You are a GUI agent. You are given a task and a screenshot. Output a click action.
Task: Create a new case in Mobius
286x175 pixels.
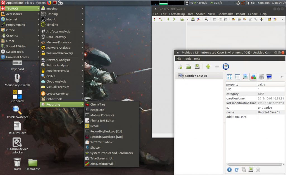coord(180,66)
